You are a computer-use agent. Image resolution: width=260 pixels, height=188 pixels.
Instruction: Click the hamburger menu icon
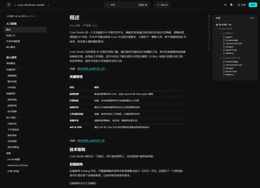coord(9,5)
